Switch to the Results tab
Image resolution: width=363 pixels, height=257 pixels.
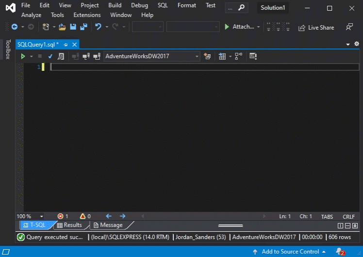pyautogui.click(x=69, y=225)
